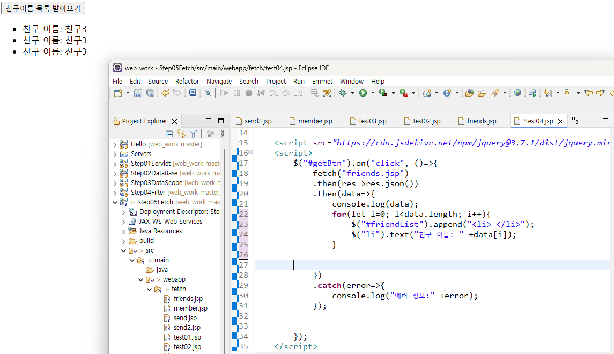Select friends.jsp in Project Explorer tree
The image size is (614, 354).
(x=188, y=299)
